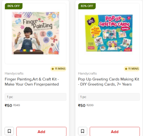The image size is (143, 136).
Task: Click the struck-through ₹349 original price
Action: [16, 105]
